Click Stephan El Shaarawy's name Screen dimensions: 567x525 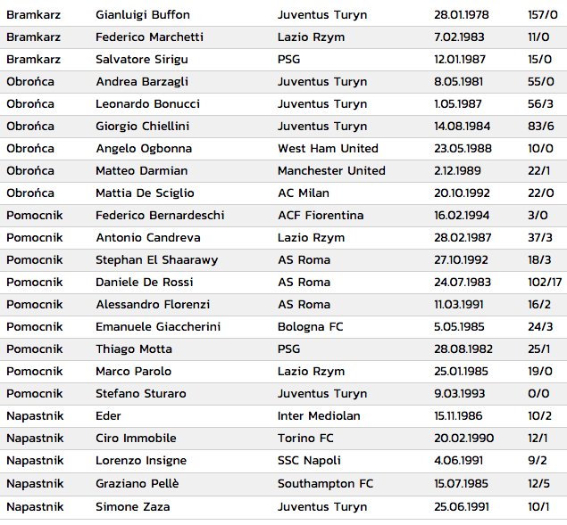156,260
